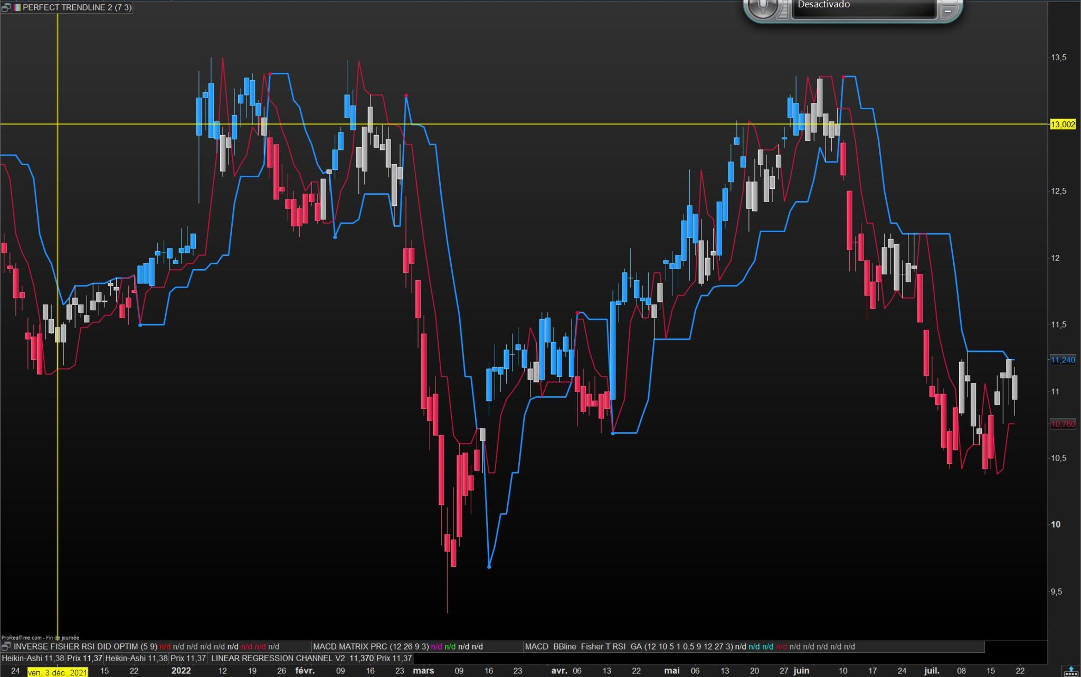The height and width of the screenshot is (677, 1081).
Task: Click the PERFECT TRENDLINE color stripes icon
Action: (x=17, y=8)
